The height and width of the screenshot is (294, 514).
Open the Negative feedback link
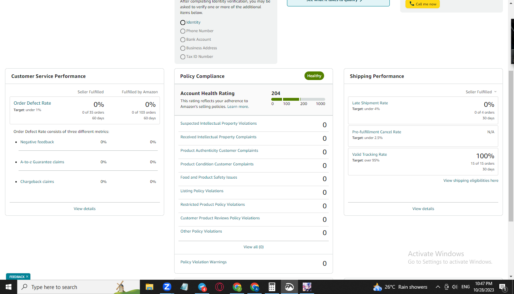[x=37, y=142]
